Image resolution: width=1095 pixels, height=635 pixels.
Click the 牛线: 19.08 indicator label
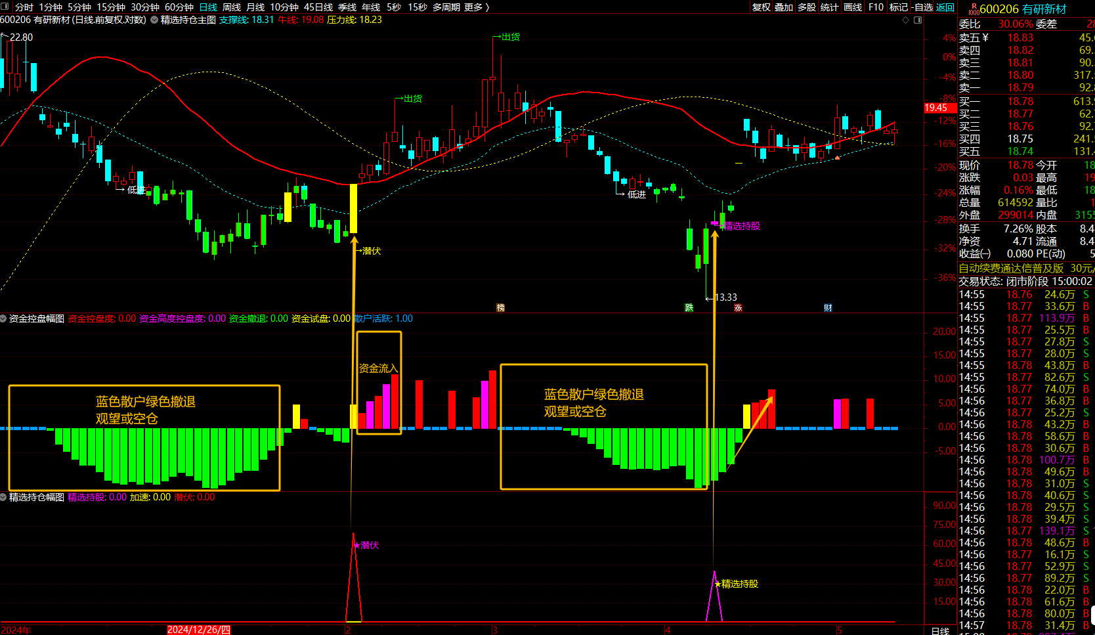301,20
